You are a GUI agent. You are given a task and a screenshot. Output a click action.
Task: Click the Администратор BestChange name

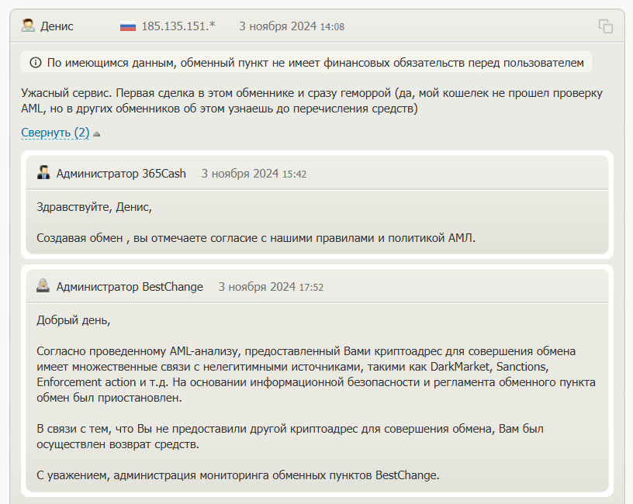[x=130, y=287]
